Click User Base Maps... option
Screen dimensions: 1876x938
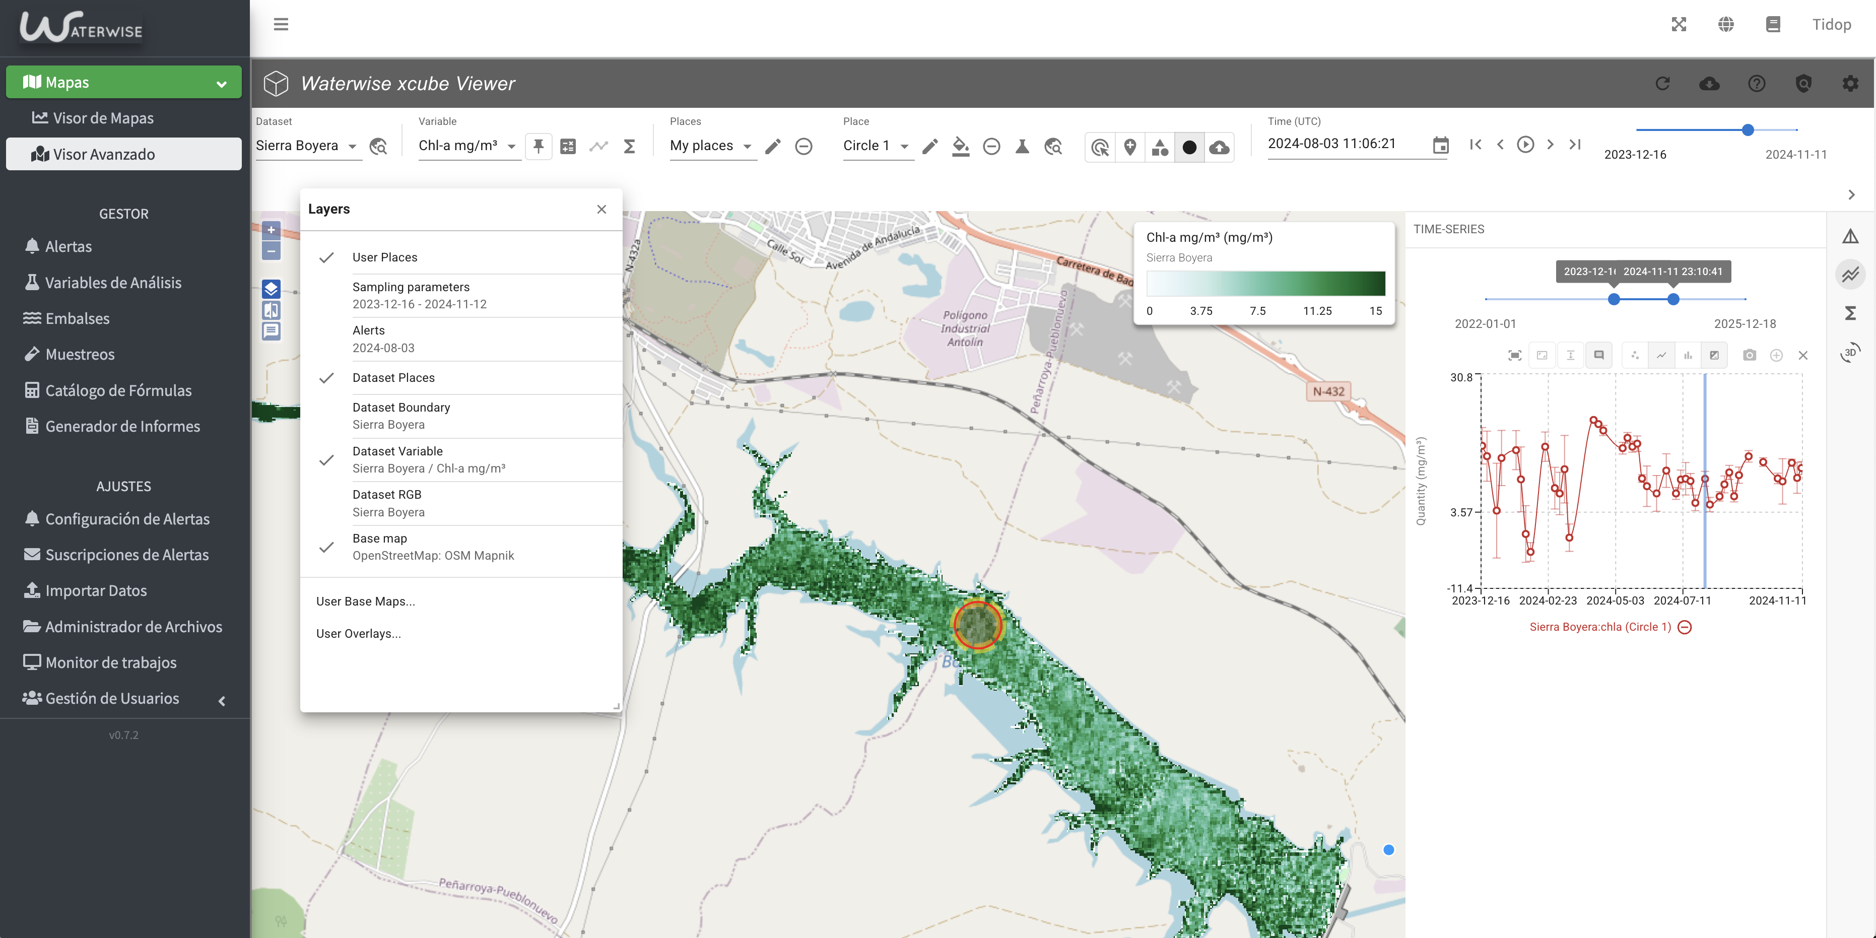click(x=462, y=601)
